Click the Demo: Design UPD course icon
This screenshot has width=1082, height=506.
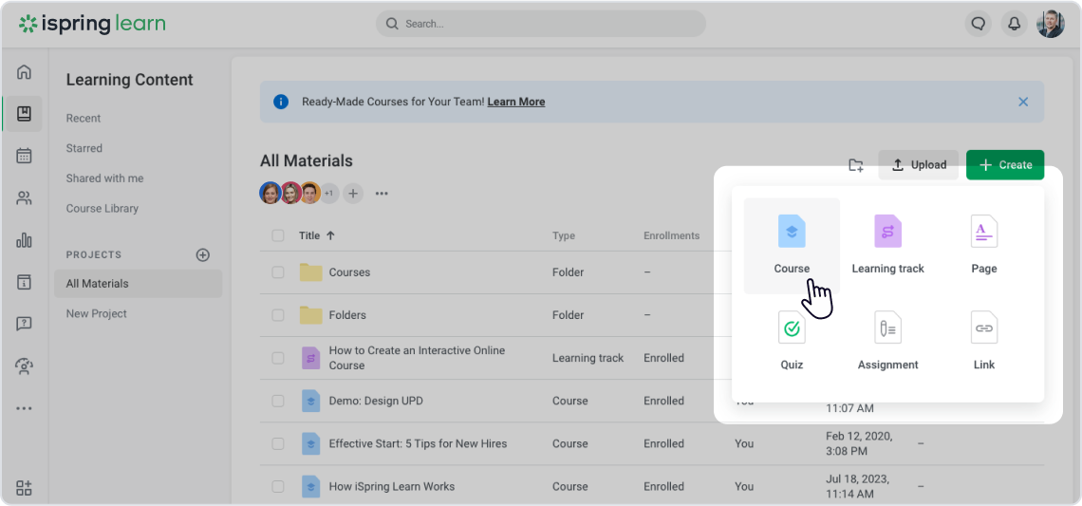click(x=311, y=401)
